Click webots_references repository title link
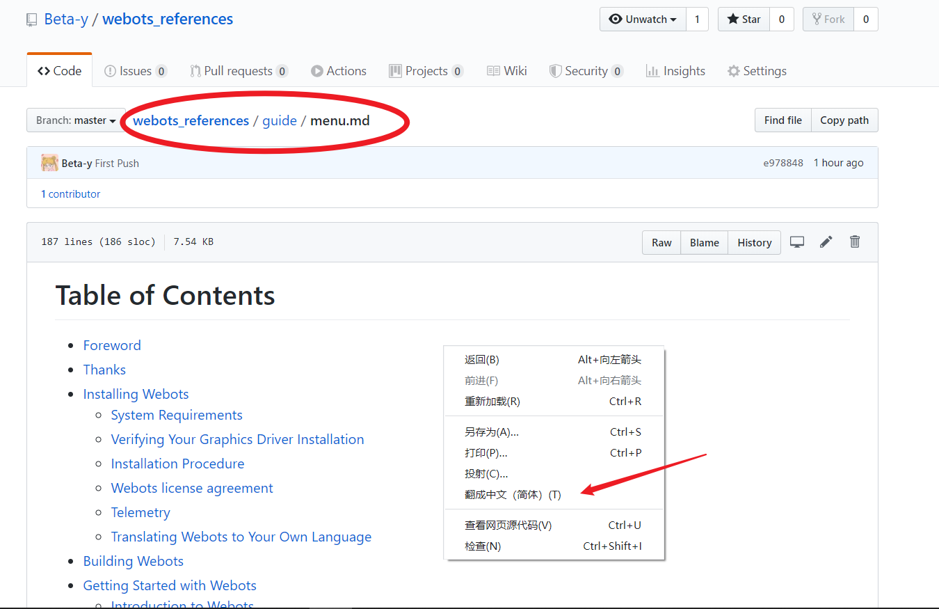Screen dimensions: 939x609 coord(168,19)
